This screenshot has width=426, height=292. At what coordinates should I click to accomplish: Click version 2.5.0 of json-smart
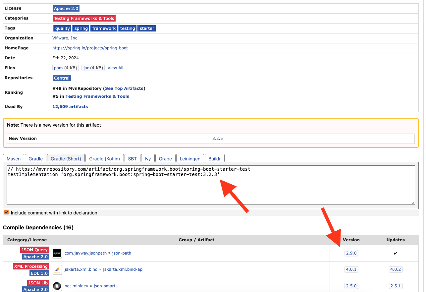(x=351, y=286)
